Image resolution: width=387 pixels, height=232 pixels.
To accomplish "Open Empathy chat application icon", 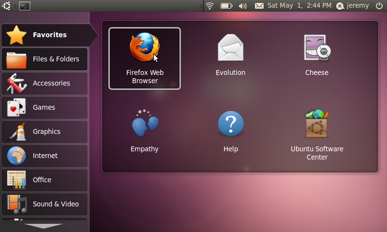I will 145,123.
